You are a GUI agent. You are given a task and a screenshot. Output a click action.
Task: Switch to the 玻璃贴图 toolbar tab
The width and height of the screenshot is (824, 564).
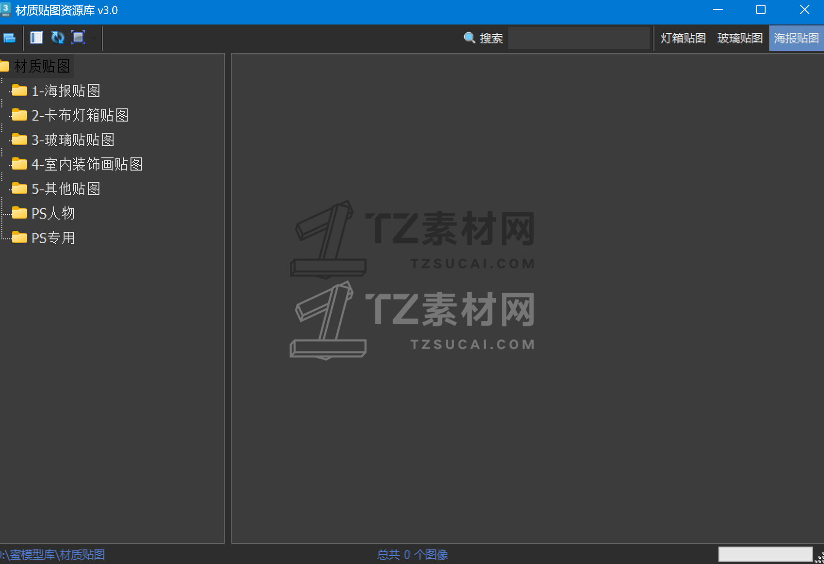tap(740, 38)
